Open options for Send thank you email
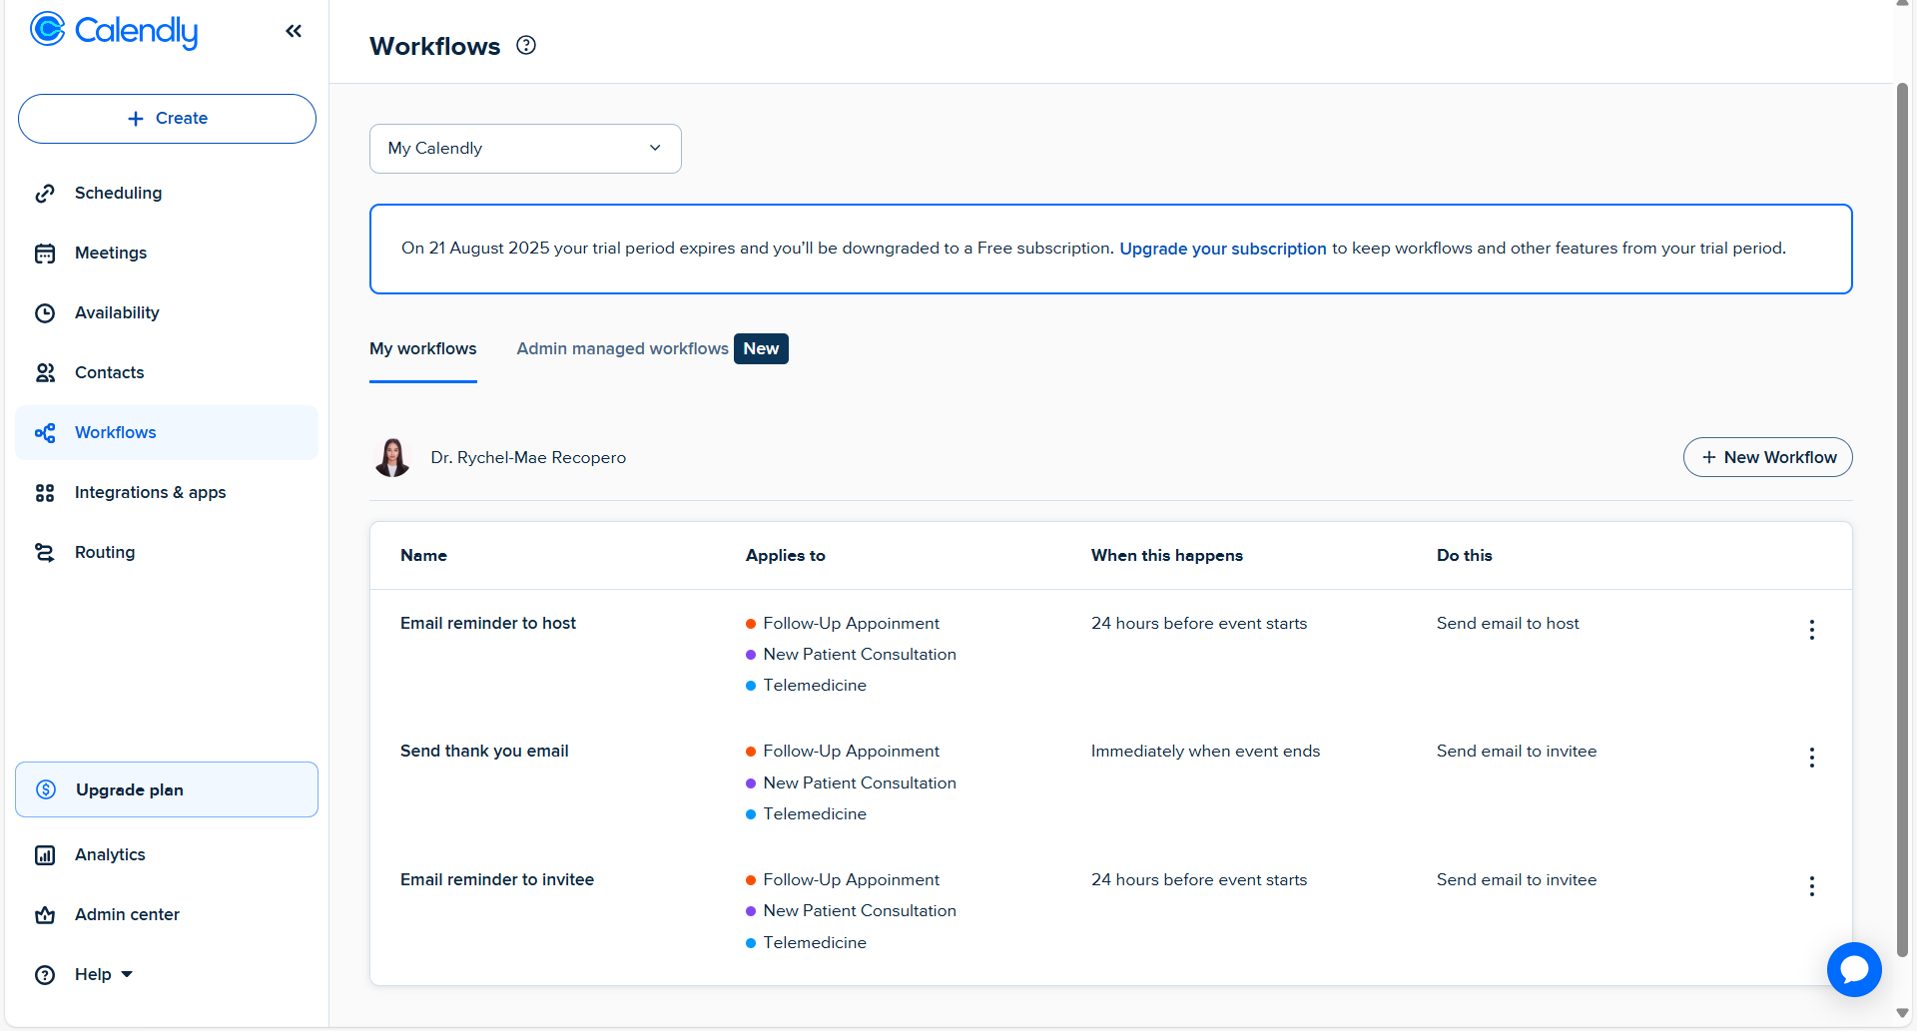This screenshot has width=1917, height=1031. pos(1811,758)
